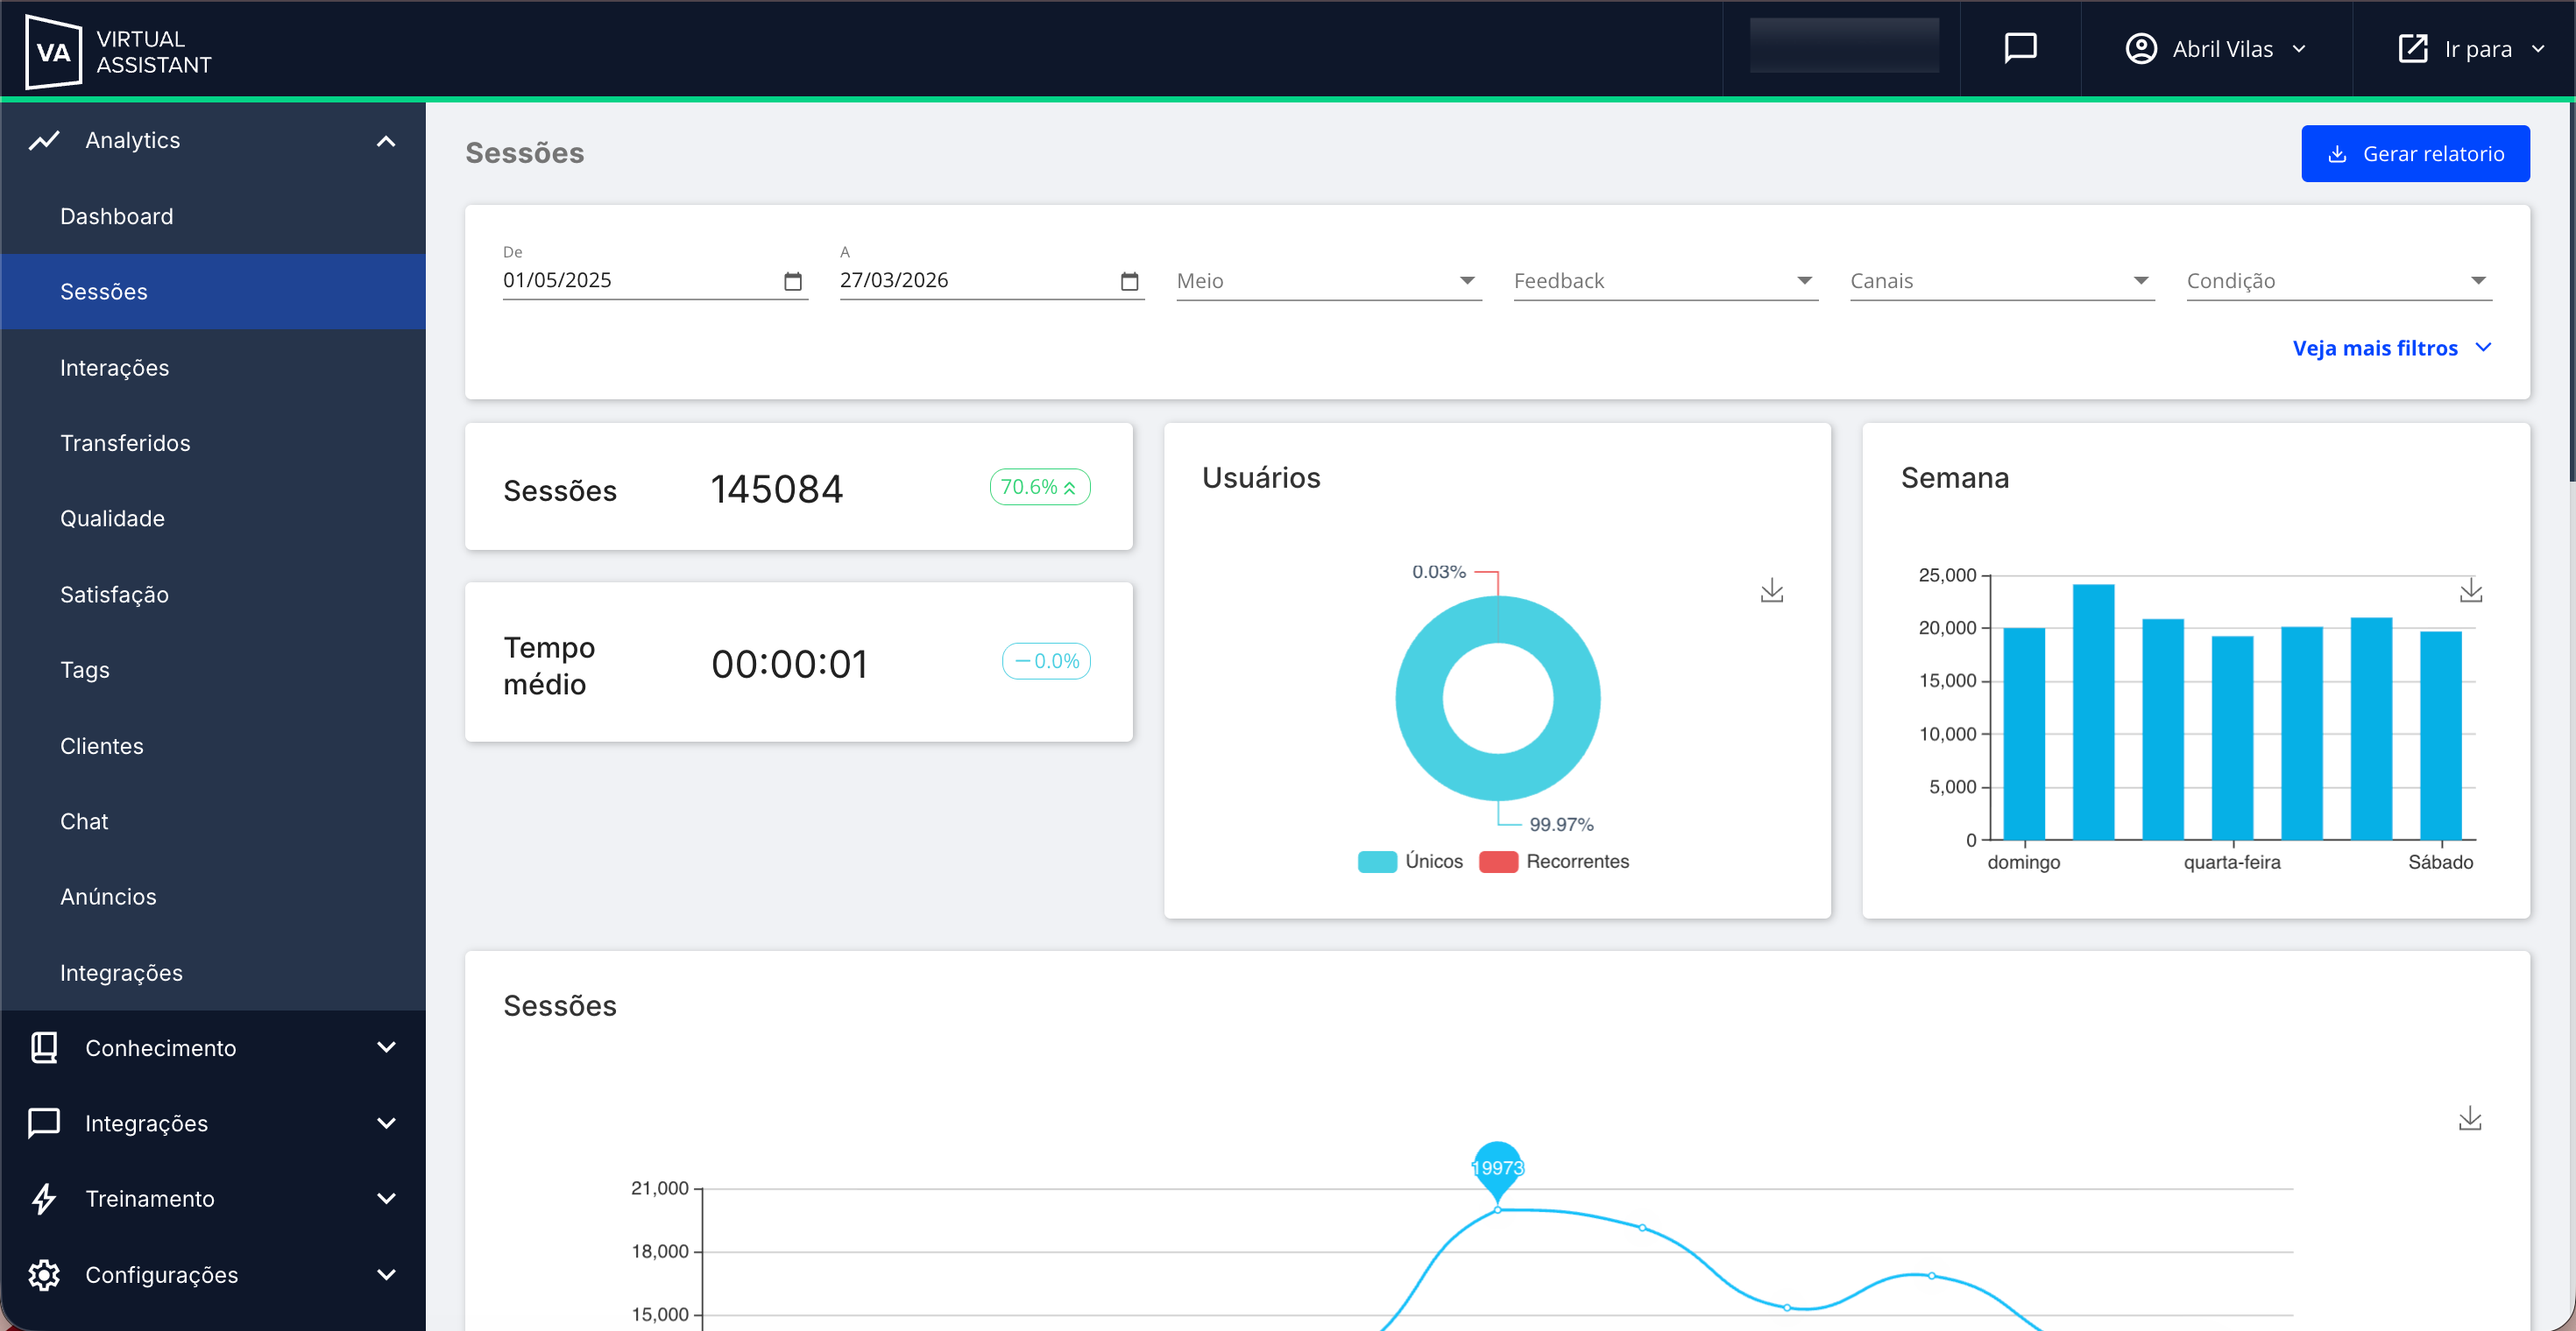Collapse the Analytics sidebar section
2576x1331 pixels.
(x=386, y=141)
